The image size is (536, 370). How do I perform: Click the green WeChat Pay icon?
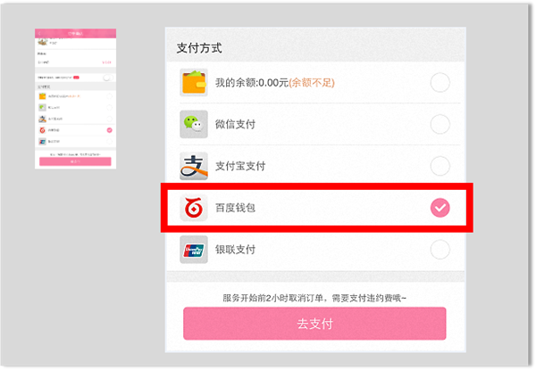tap(193, 125)
